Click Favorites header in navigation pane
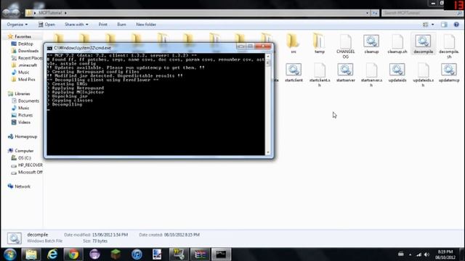The width and height of the screenshot is (465, 261). coord(20,37)
